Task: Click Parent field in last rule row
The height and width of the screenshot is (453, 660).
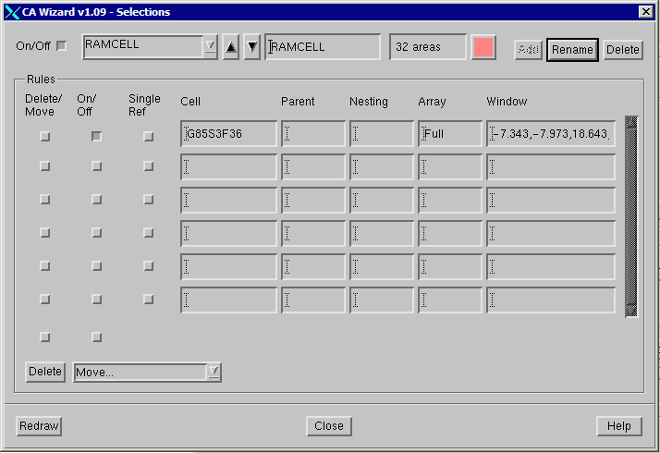Action: coord(313,300)
